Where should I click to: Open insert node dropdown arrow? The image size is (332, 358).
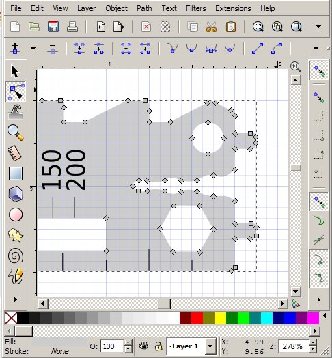click(x=33, y=49)
